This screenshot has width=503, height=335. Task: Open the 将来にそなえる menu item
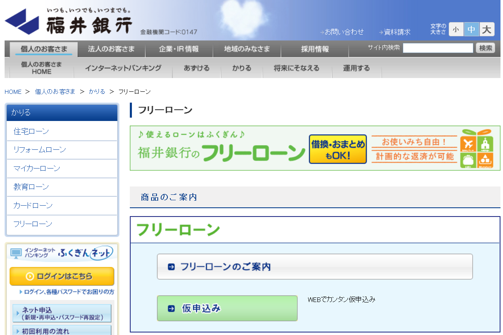click(297, 68)
